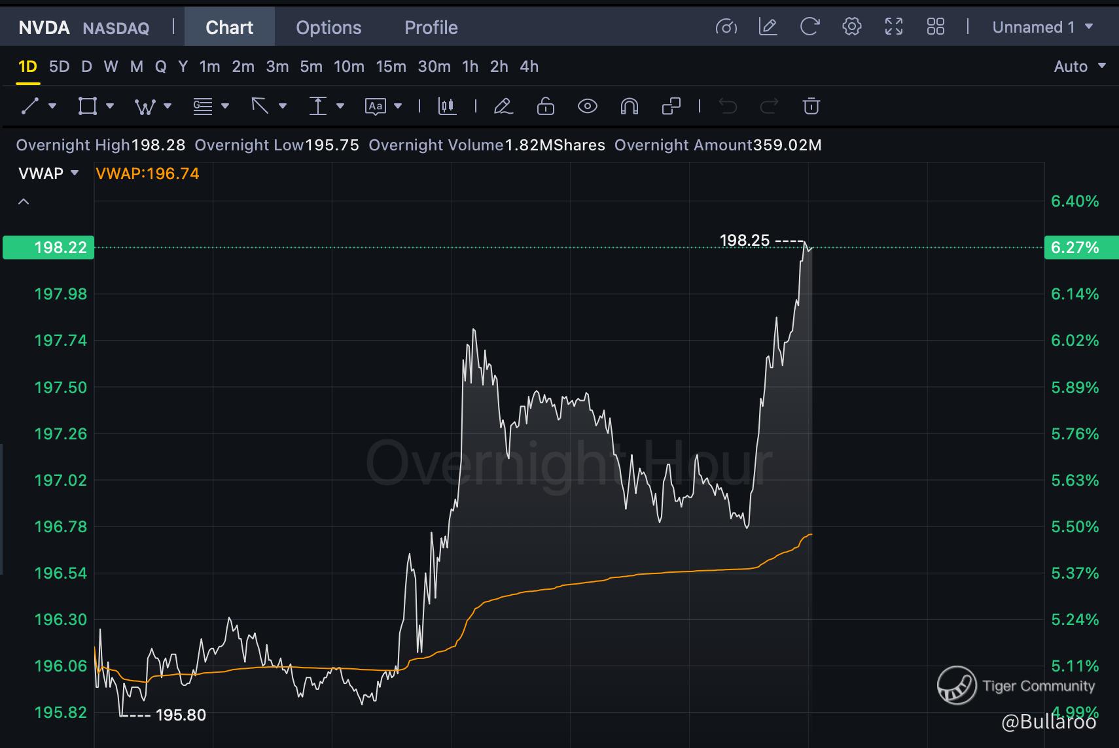Select the text annotation tool
Screen dimensions: 1119x748
tap(375, 106)
